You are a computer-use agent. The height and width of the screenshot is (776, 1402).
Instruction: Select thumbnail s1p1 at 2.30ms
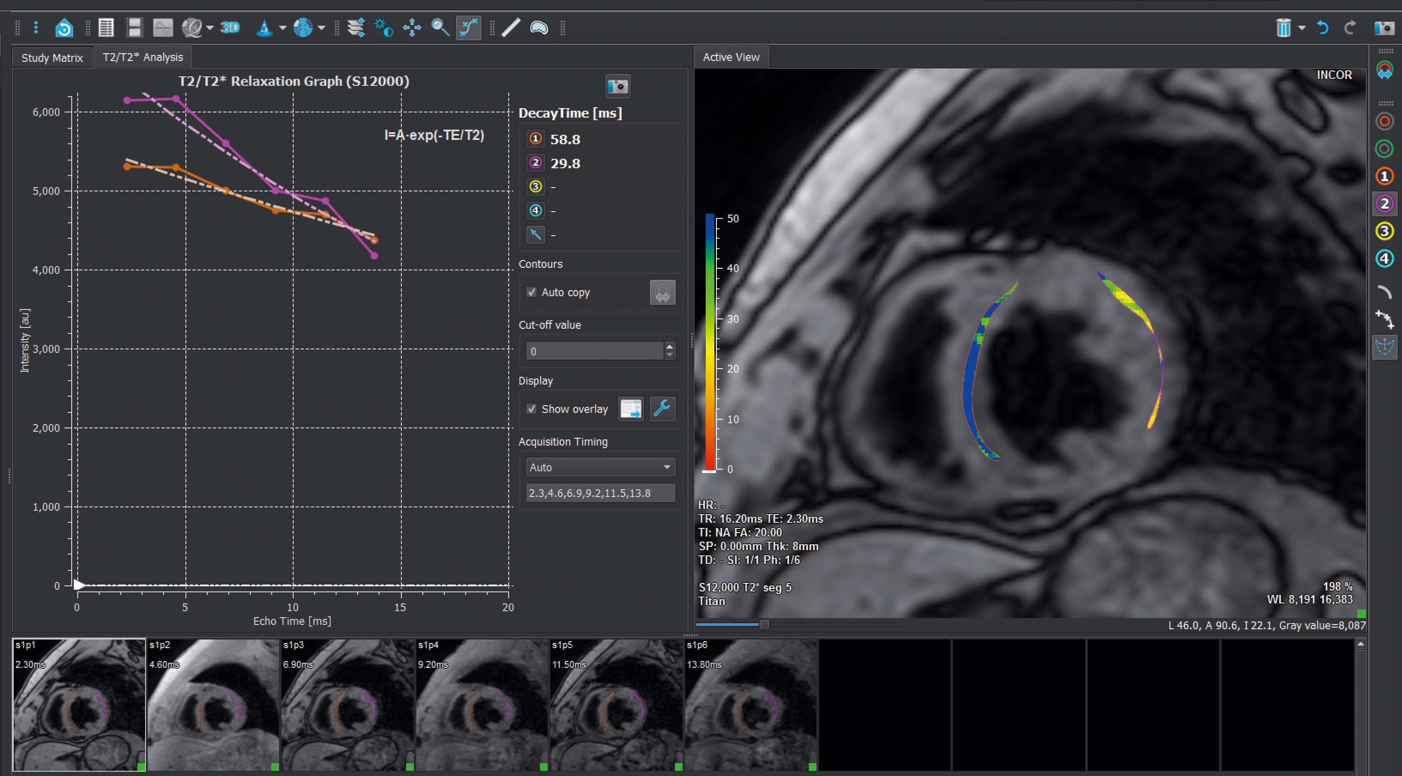click(x=79, y=705)
